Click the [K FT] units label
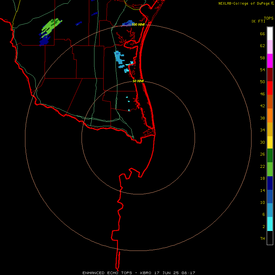The image size is (275, 275). pyautogui.click(x=258, y=21)
